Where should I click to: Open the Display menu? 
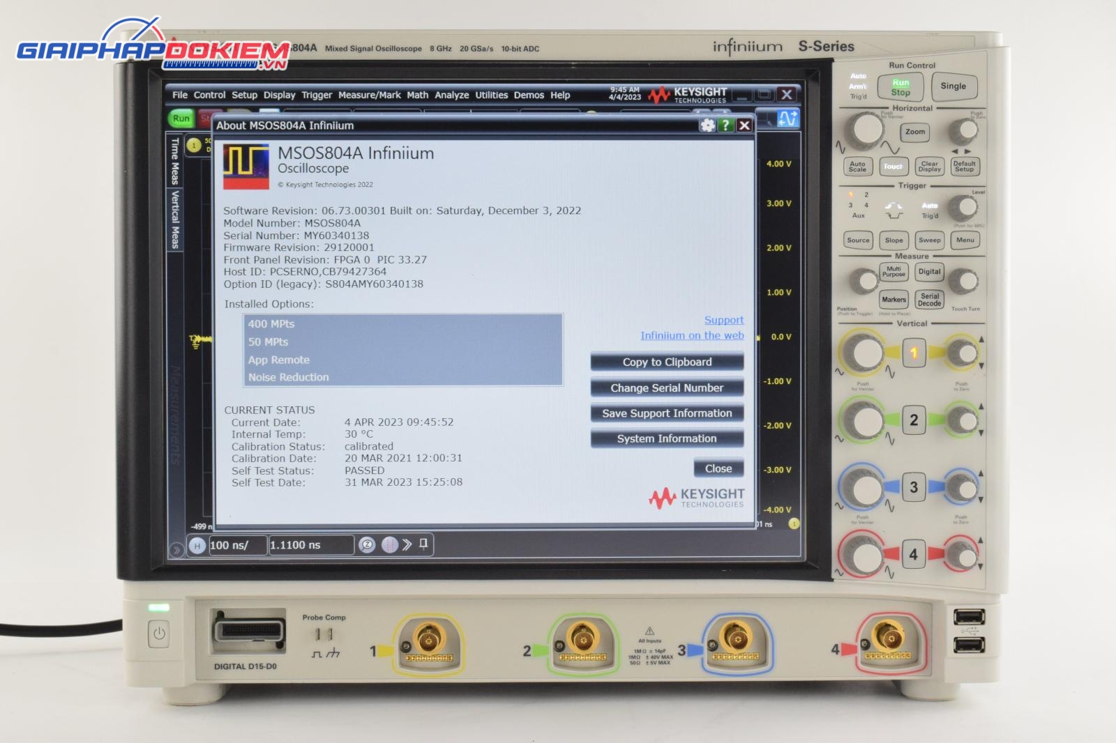[x=279, y=95]
